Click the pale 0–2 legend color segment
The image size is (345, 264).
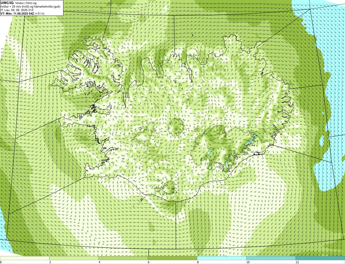pyautogui.click(x=25, y=258)
